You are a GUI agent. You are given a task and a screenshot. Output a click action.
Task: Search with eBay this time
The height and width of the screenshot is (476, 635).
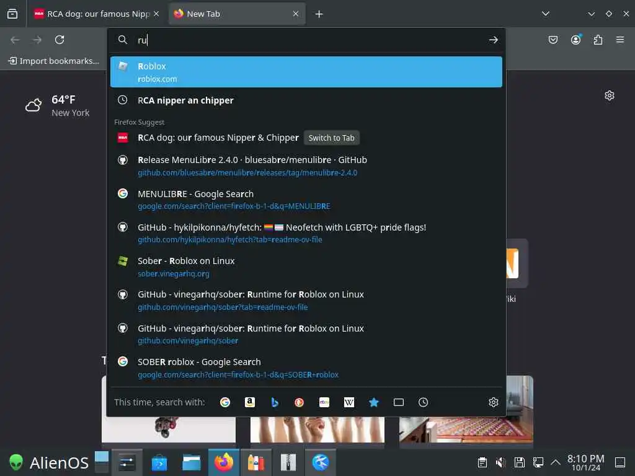tap(324, 402)
